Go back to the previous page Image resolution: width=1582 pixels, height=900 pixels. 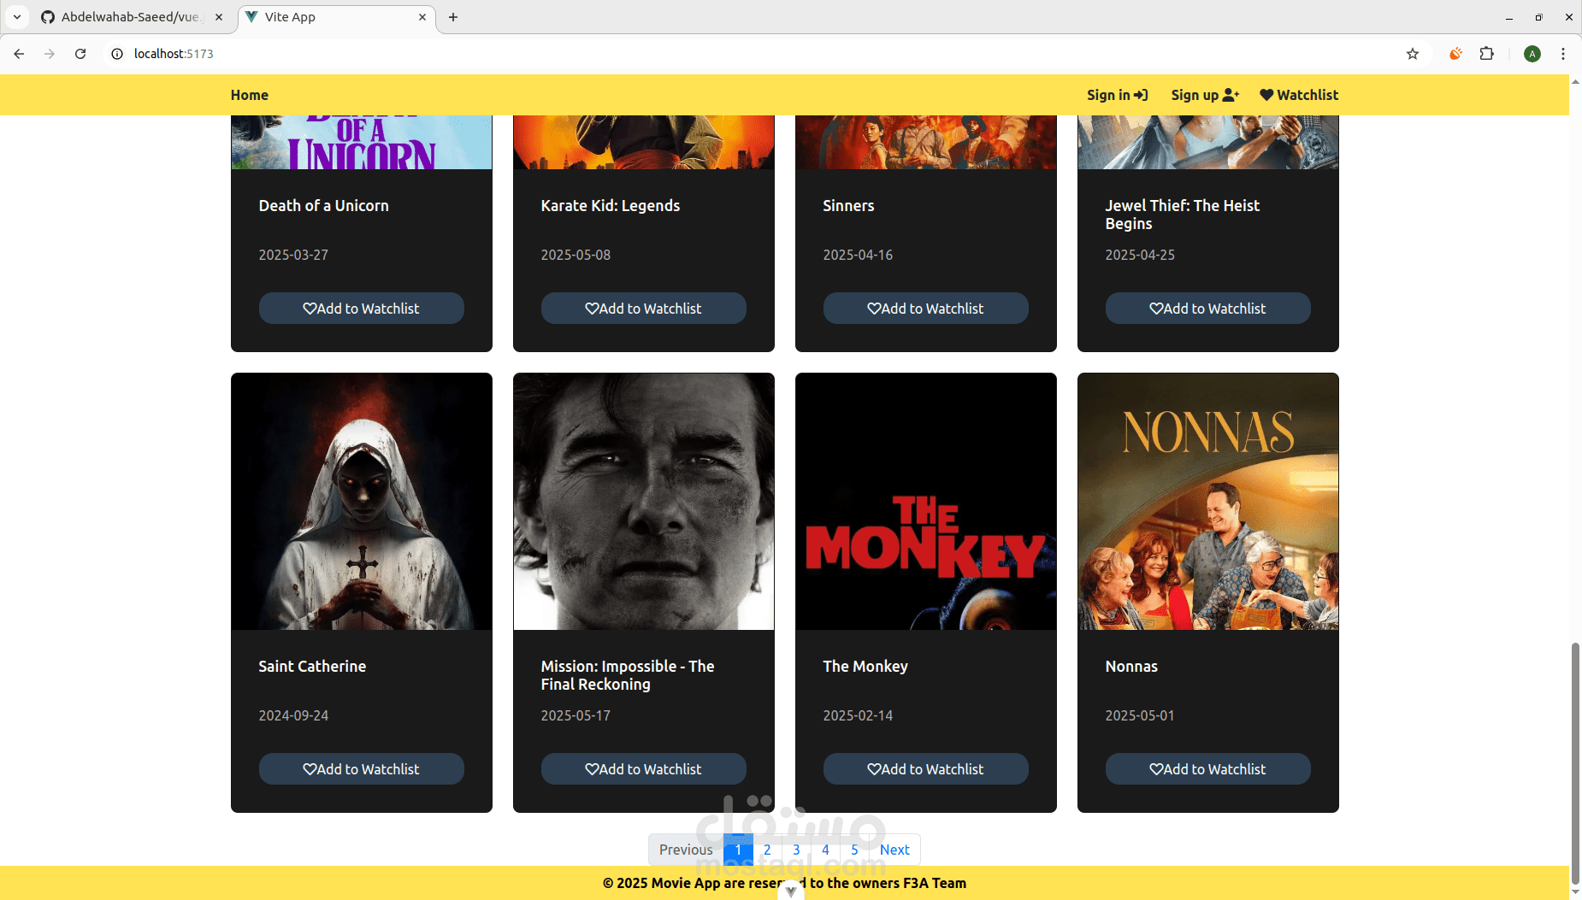(19, 54)
